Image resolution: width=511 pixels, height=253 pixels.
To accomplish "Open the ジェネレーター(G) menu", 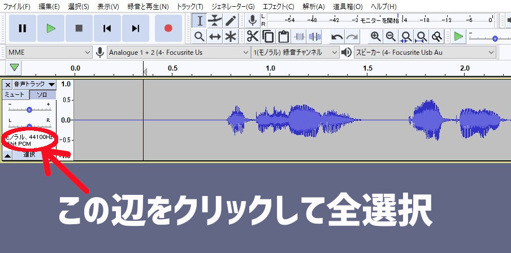I will click(x=233, y=6).
